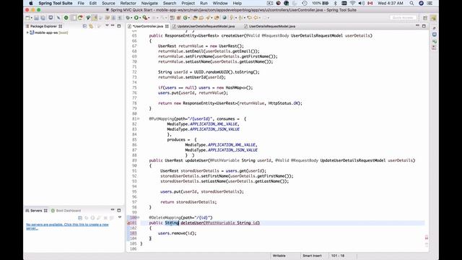Click the Wi-Fi icon in the menu bar
Viewport: 462px width, 260px height.
(x=353, y=3)
